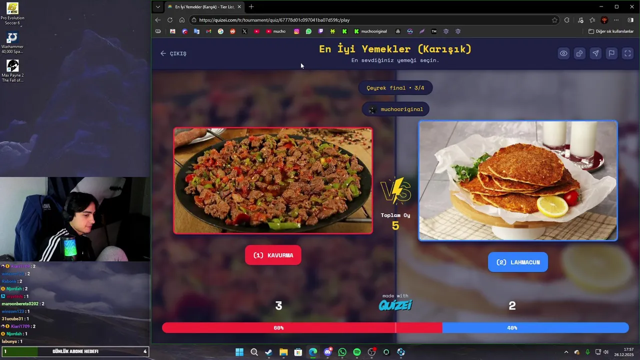Close the En İyi Yemekler tab
This screenshot has height=360, width=640.
pyautogui.click(x=239, y=7)
